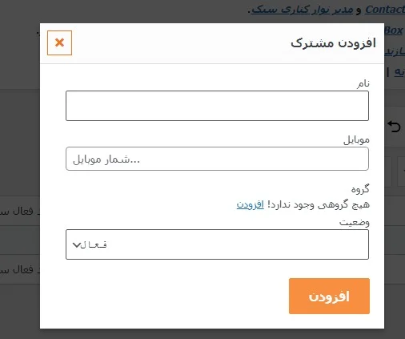This screenshot has height=339, width=405.
Task: Open the Contact link in the background page
Action: 385,10
